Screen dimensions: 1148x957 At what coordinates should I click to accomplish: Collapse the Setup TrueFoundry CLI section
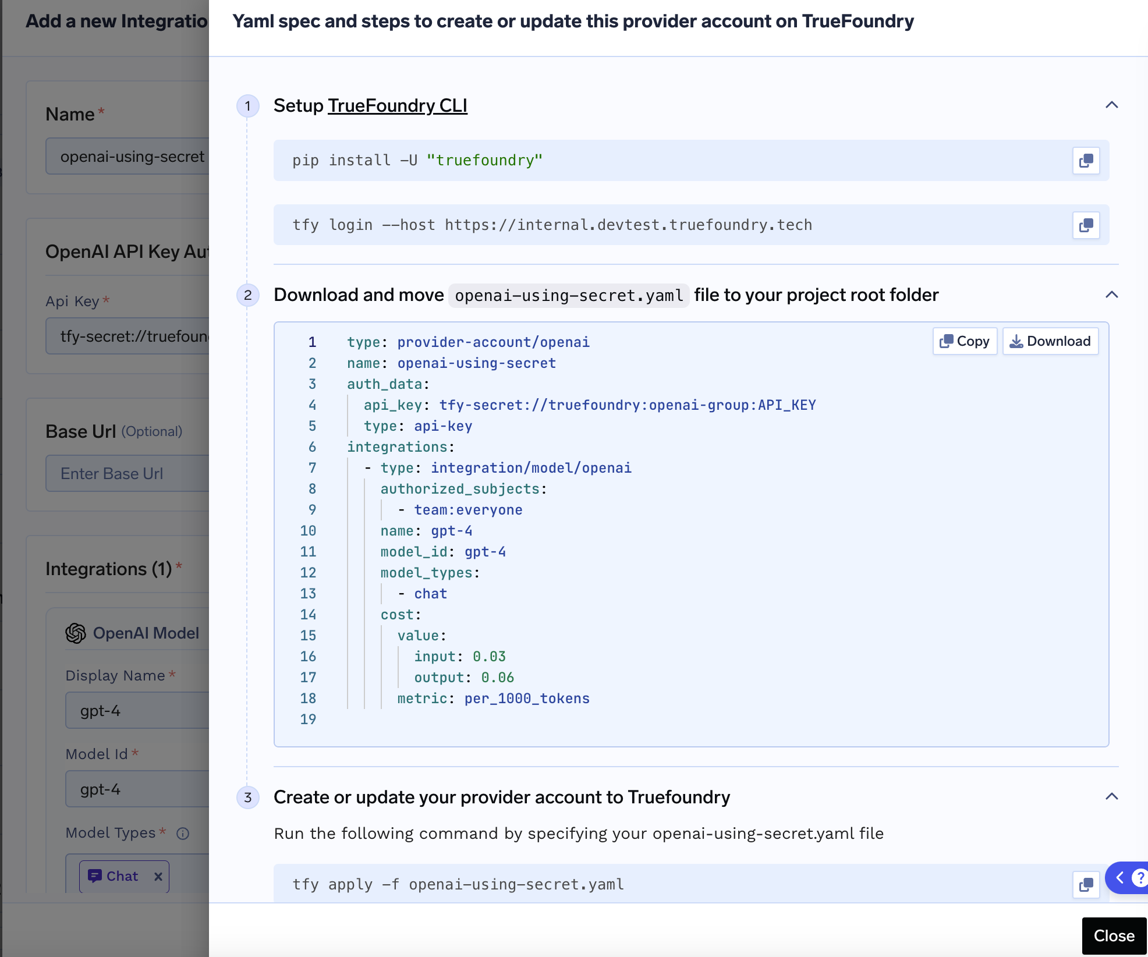(x=1111, y=105)
